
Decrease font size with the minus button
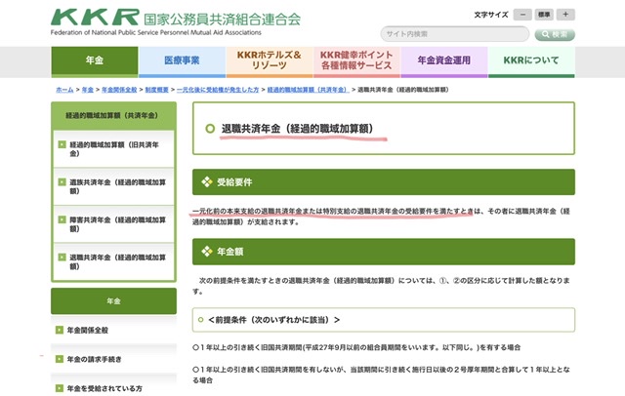click(523, 16)
